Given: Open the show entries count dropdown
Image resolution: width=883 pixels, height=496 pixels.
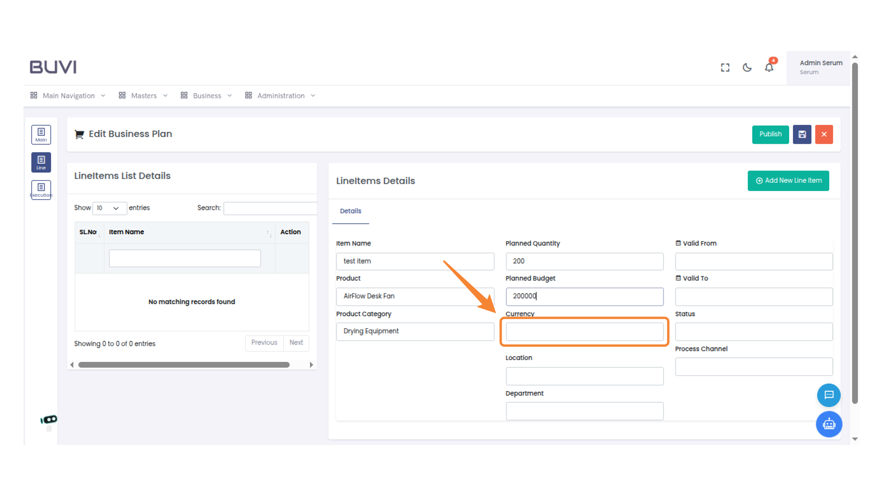Looking at the screenshot, I should click(x=109, y=208).
